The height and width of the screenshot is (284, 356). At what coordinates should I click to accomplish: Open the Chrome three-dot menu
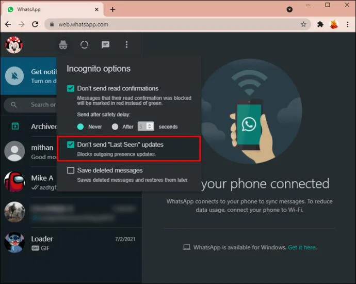[x=347, y=24]
